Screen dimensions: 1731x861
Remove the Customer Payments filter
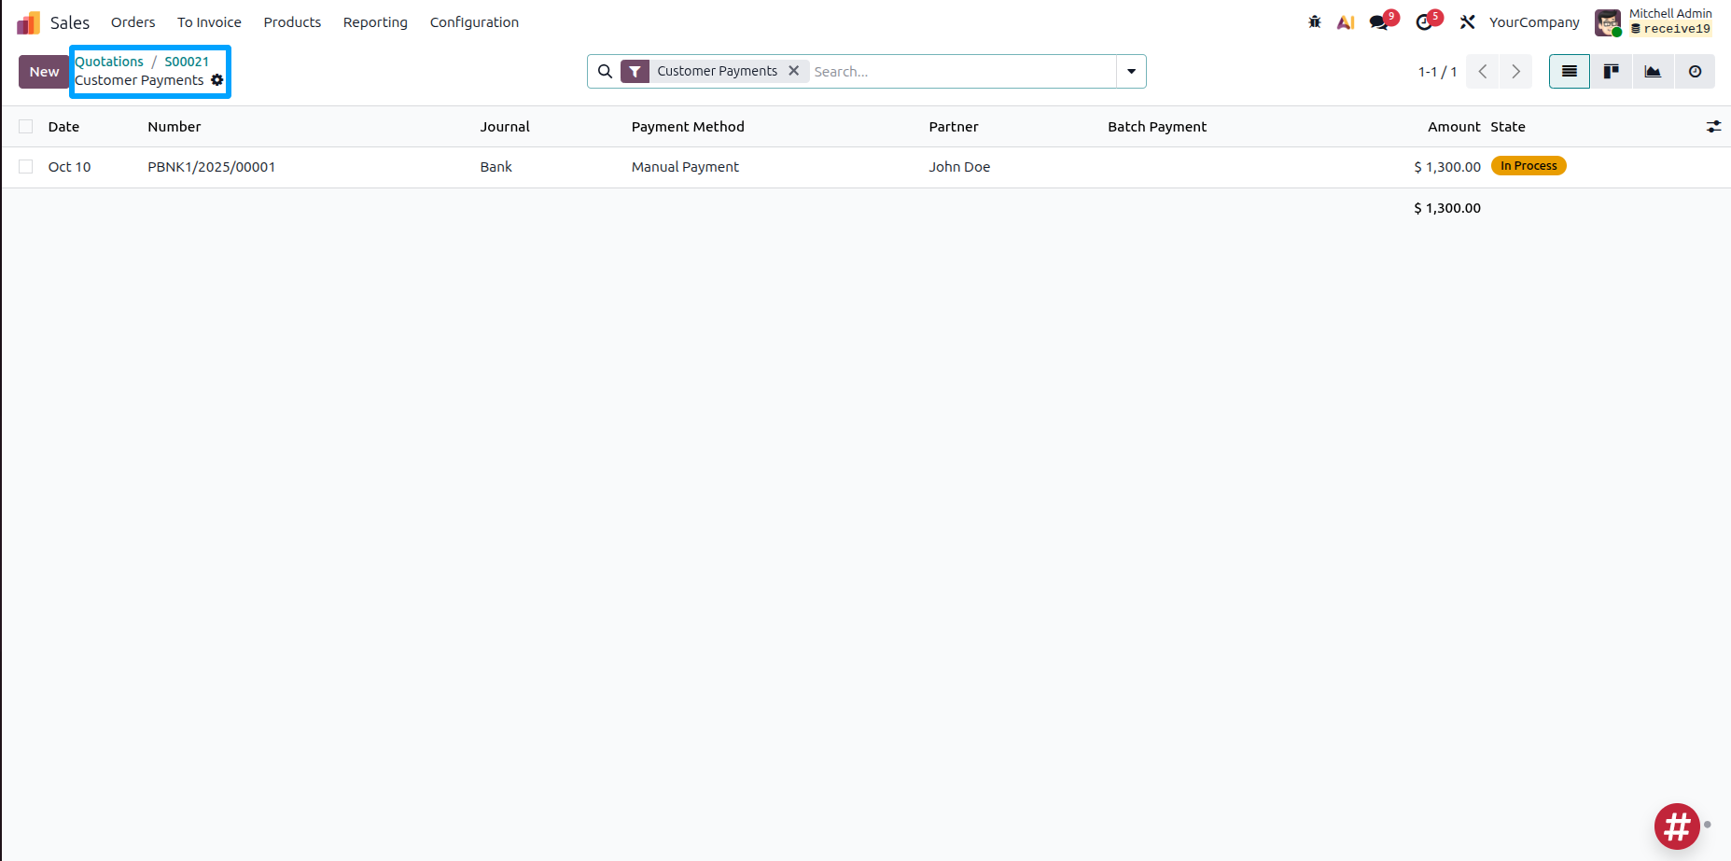coord(794,71)
